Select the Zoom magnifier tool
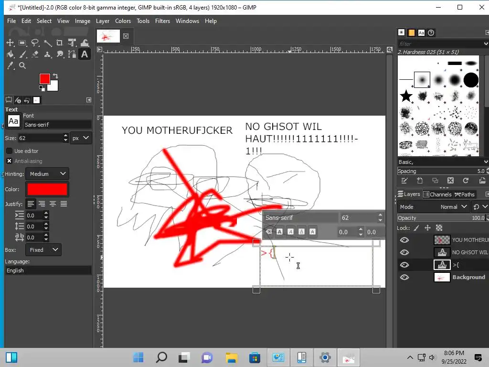 [x=22, y=65]
